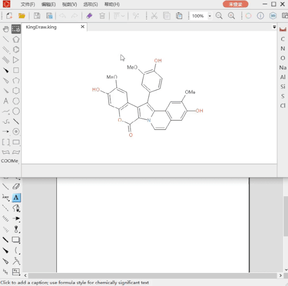Image resolution: width=288 pixels, height=286 pixels.
Task: Click the red 未登录 login button
Action: coord(235,4)
